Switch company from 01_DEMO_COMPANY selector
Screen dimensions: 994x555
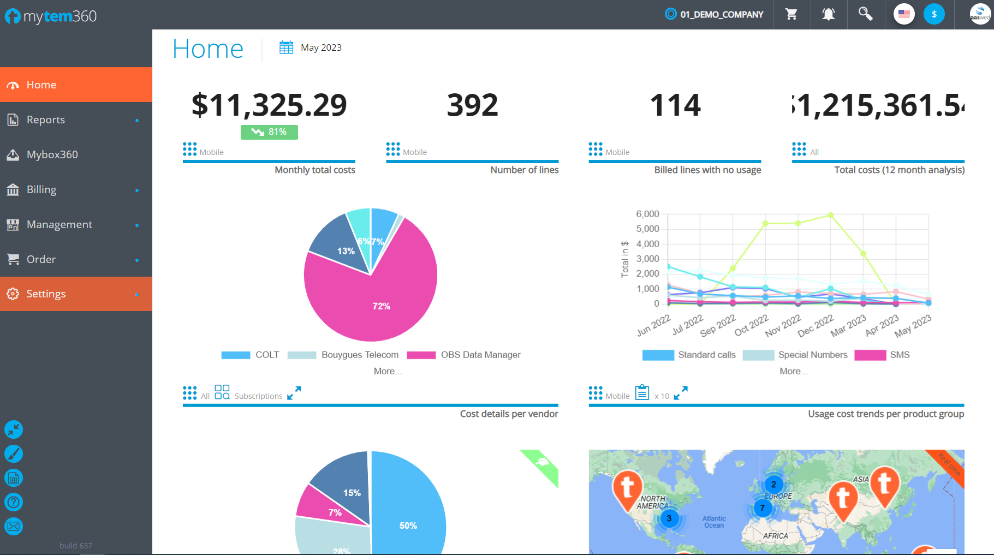(x=714, y=14)
